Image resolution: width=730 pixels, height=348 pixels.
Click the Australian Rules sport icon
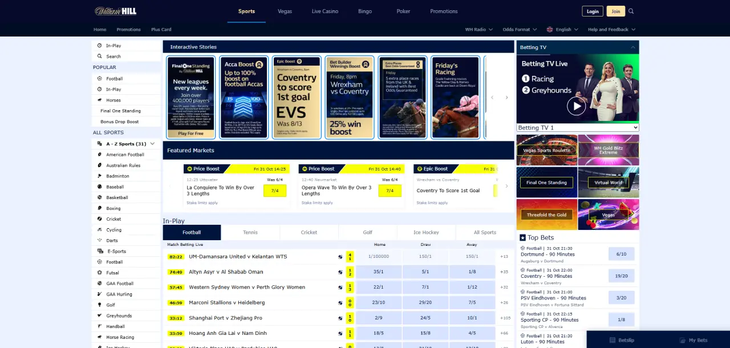pyautogui.click(x=100, y=165)
